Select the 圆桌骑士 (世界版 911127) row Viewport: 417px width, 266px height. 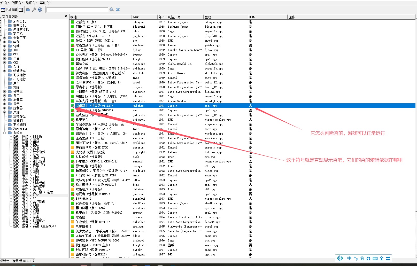243,106
